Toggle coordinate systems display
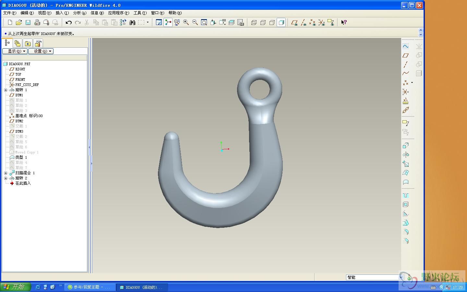Viewport: 467px width, 292px height. [x=322, y=22]
